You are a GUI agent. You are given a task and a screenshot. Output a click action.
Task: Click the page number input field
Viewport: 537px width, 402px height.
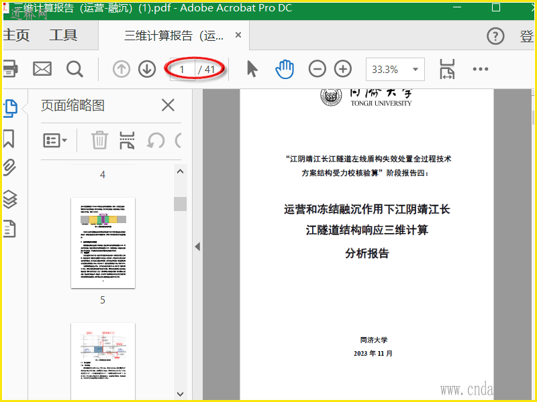coord(182,70)
